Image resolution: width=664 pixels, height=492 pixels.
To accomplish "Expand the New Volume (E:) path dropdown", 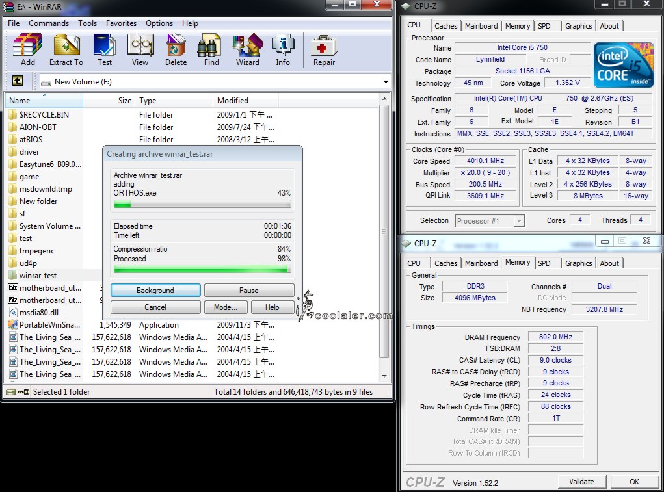I will pyautogui.click(x=386, y=82).
